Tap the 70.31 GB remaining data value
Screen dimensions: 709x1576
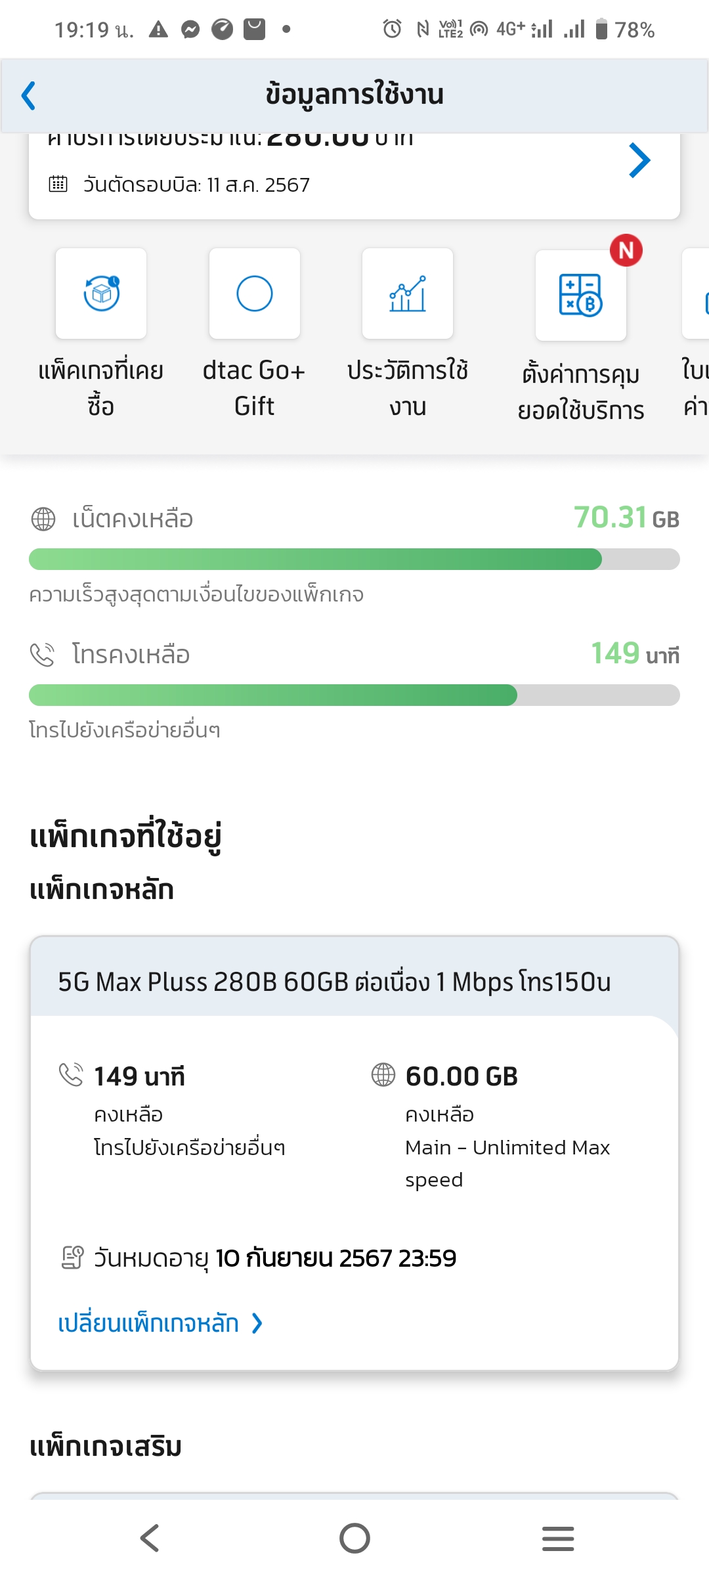626,518
